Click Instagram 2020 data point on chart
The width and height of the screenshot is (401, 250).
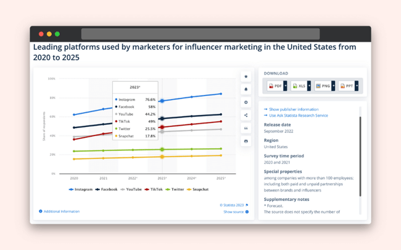tap(74, 115)
